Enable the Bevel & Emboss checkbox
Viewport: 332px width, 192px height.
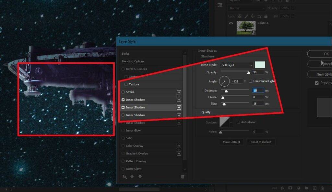pos(123,69)
